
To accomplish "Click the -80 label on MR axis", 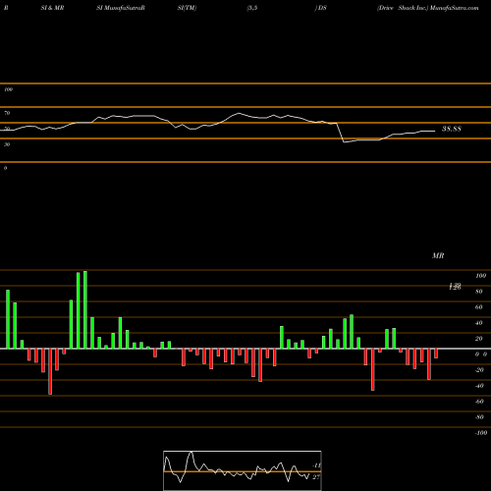I will click(479, 417).
